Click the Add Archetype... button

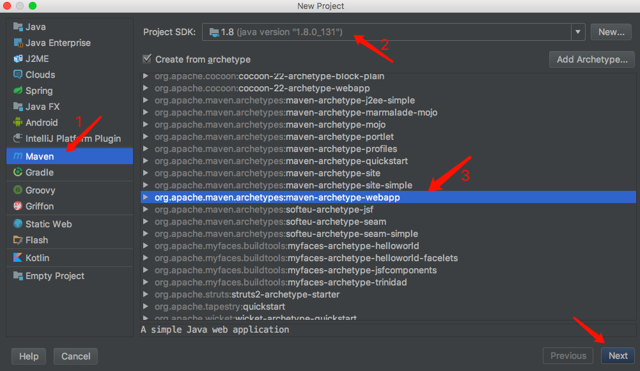(x=592, y=59)
